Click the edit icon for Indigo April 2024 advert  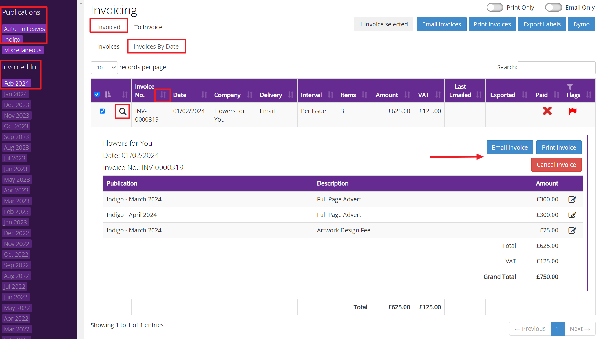coord(572,215)
